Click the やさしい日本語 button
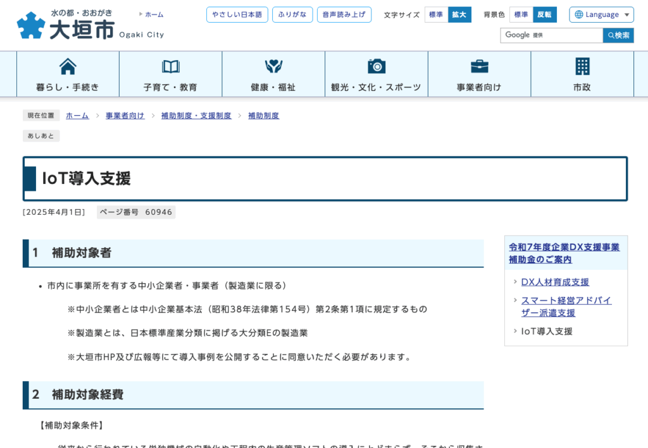The height and width of the screenshot is (448, 648). (x=237, y=15)
